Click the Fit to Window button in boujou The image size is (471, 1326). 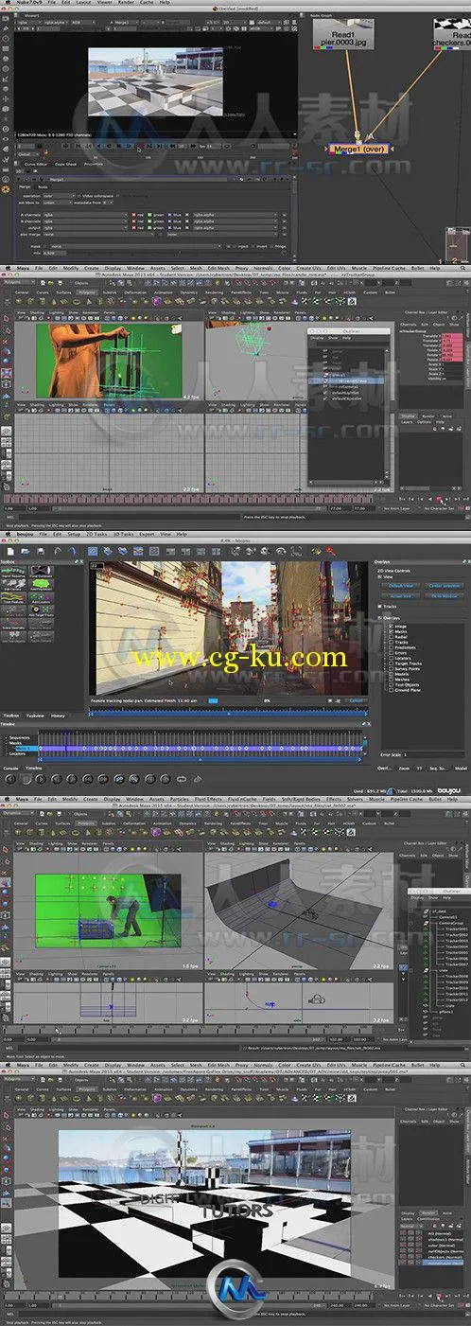445,596
